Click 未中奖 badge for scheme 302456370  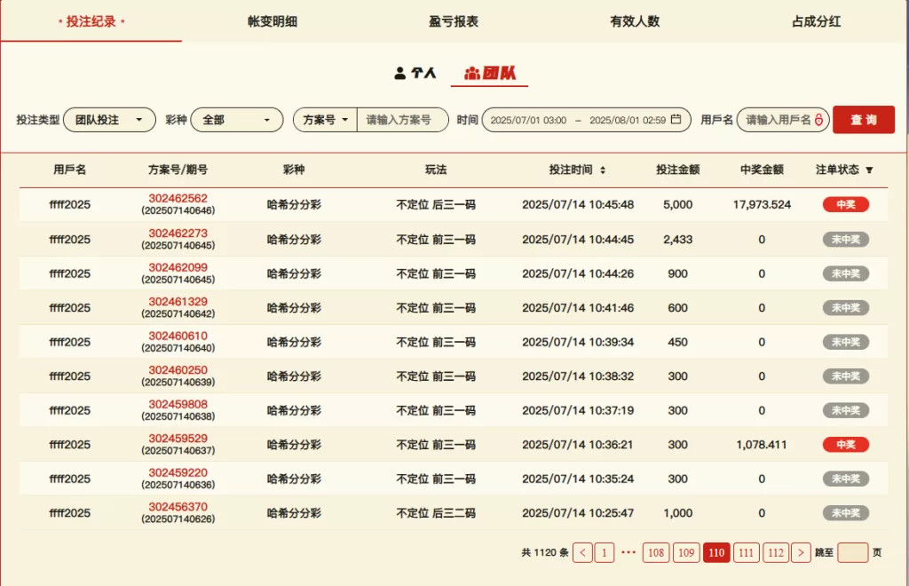click(x=846, y=513)
